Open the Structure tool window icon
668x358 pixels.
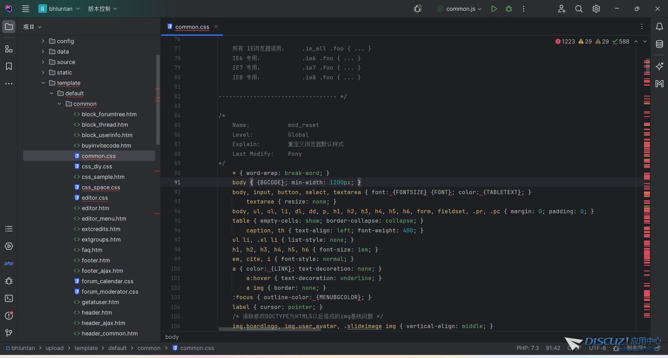(9, 49)
